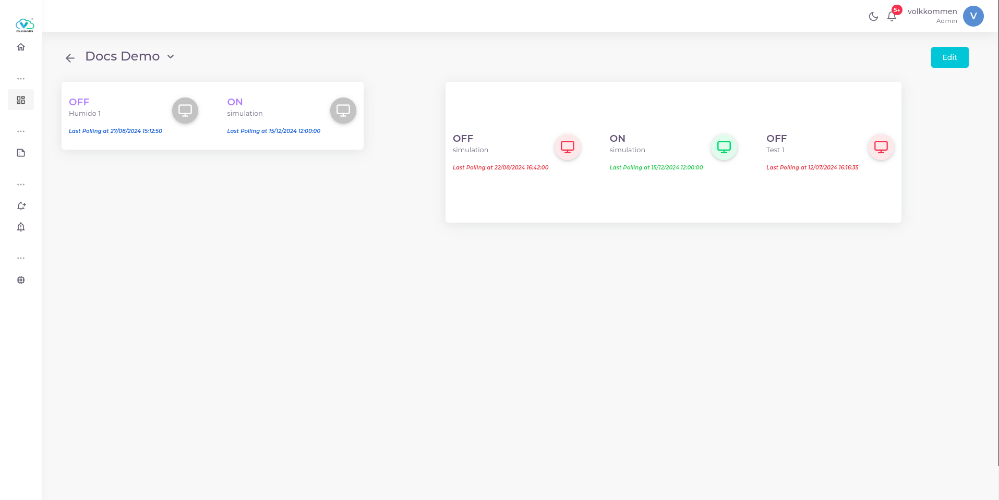Screen dimensions: 999x500
Task: Open the Documents page icon in sidebar
Action: click(x=21, y=152)
